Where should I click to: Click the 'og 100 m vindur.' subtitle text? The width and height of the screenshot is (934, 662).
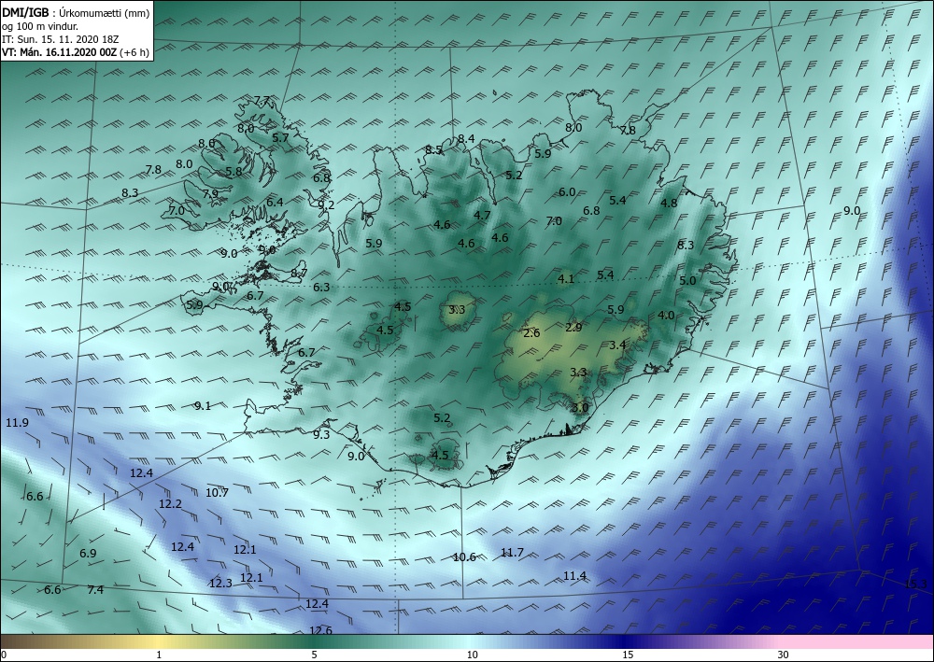40,26
